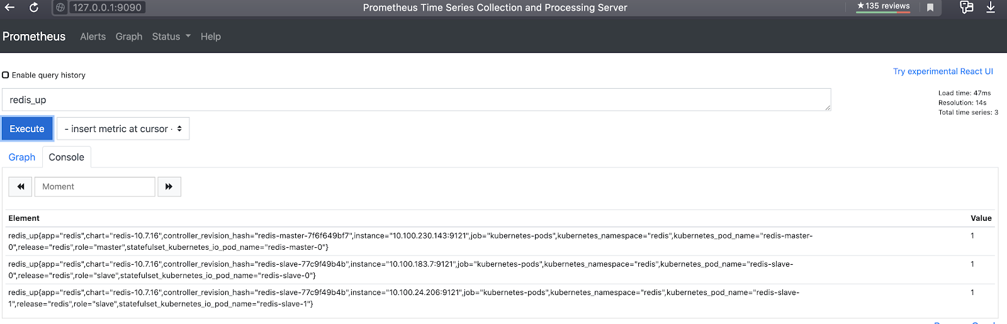
Task: Click value 1 of redis-slave-1 row
Action: pos(972,293)
